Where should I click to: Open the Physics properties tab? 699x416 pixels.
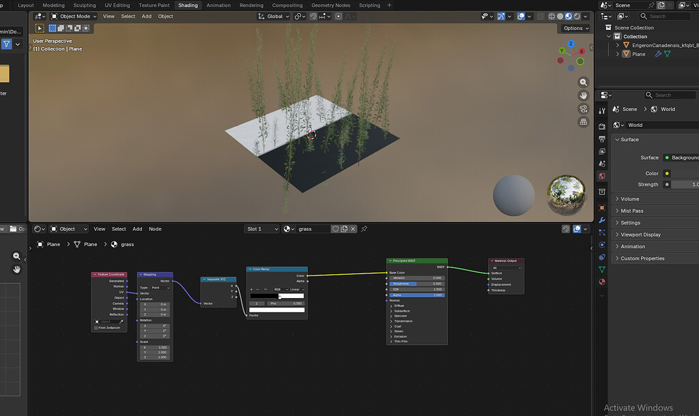point(602,245)
